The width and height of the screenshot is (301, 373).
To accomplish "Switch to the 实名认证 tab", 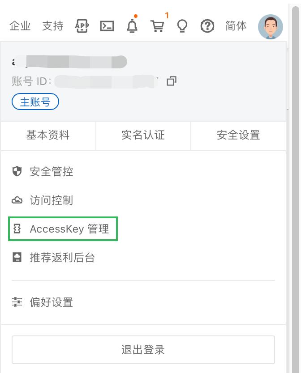I will [x=143, y=136].
